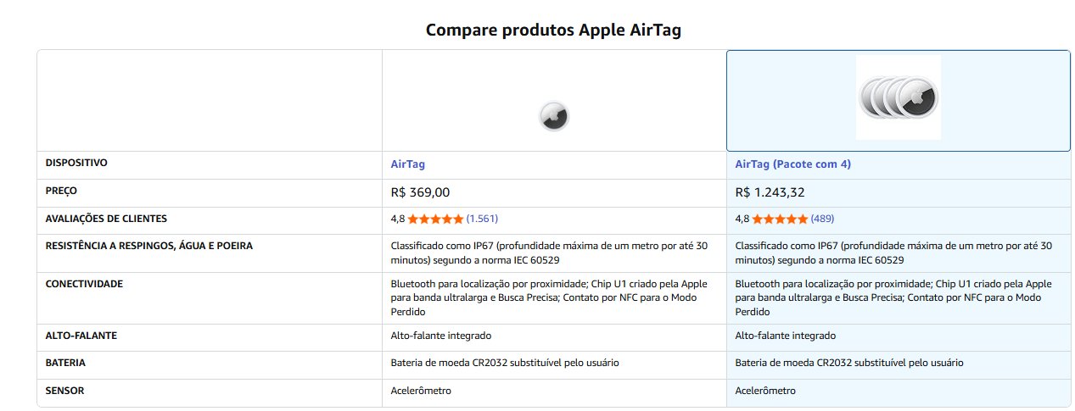Click the SENSOR row label
This screenshot has width=1075, height=411.
(64, 391)
